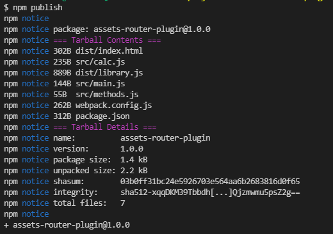Click the total files count 7
Viewport: 333px width, 234px height.
(x=122, y=203)
